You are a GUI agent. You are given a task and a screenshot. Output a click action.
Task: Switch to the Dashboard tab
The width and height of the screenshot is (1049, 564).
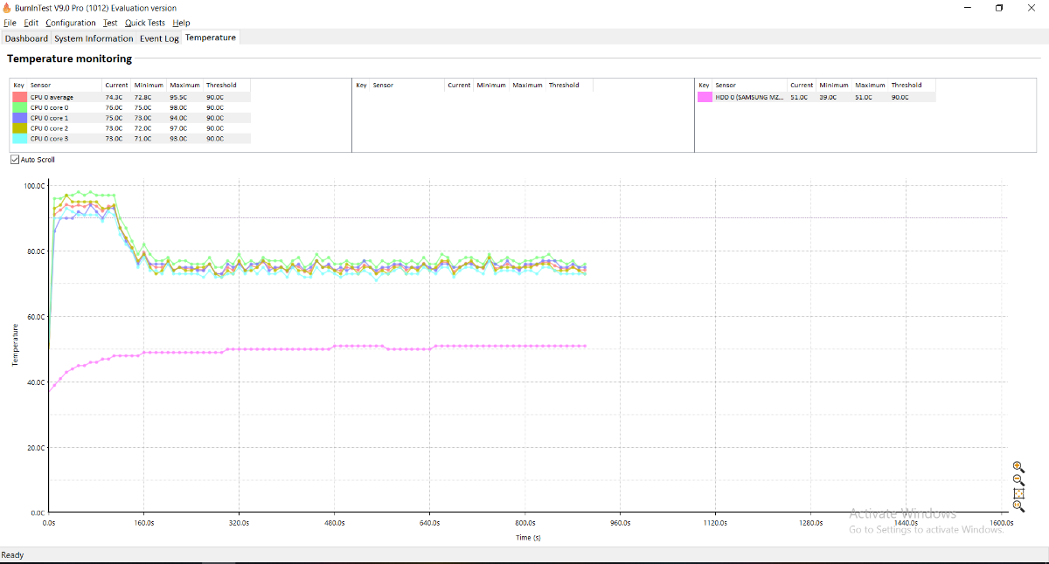(x=26, y=38)
